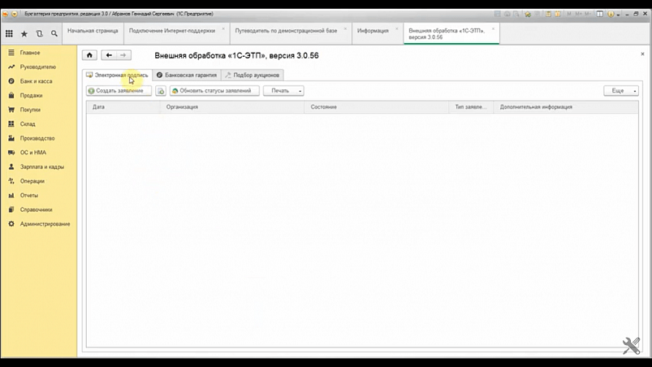Screen dimensions: 652x367
Task: Open the Информация tab
Action: [x=373, y=30]
